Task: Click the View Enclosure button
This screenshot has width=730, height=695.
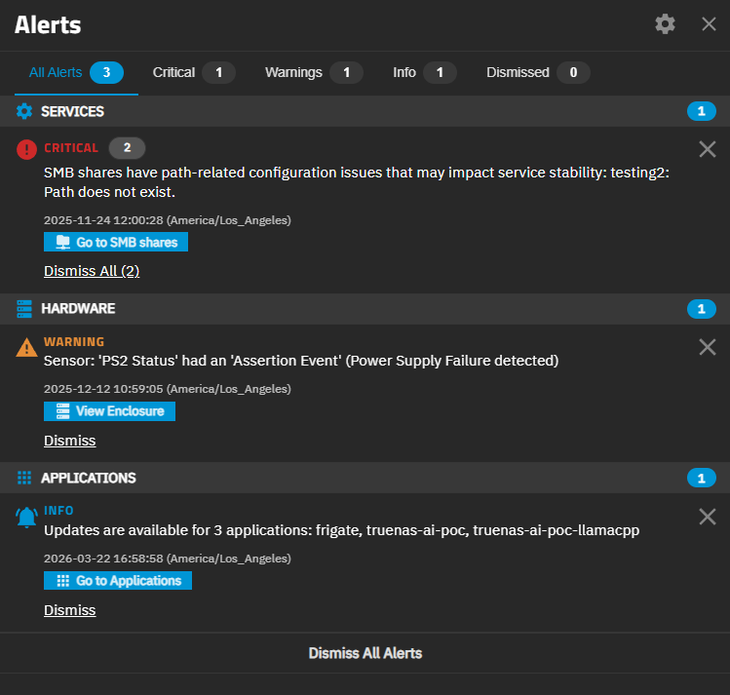Action: tap(109, 411)
